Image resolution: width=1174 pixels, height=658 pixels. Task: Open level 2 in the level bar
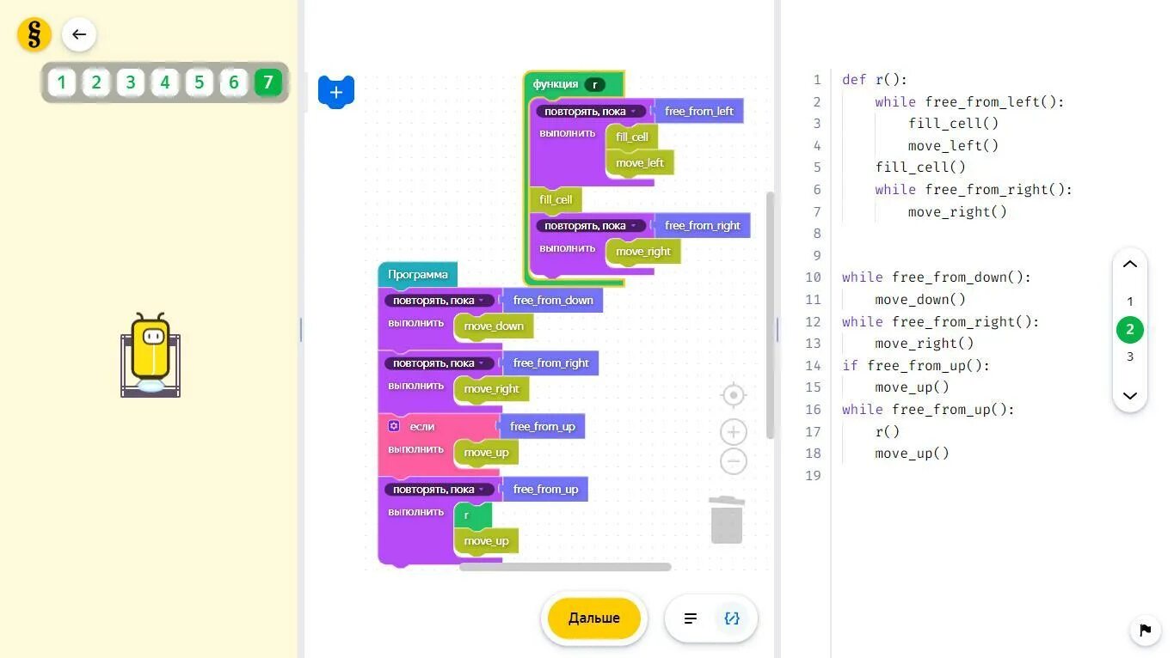pos(95,82)
